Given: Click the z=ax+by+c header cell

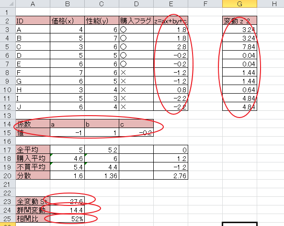Looking at the screenshot, I should coord(171,21).
